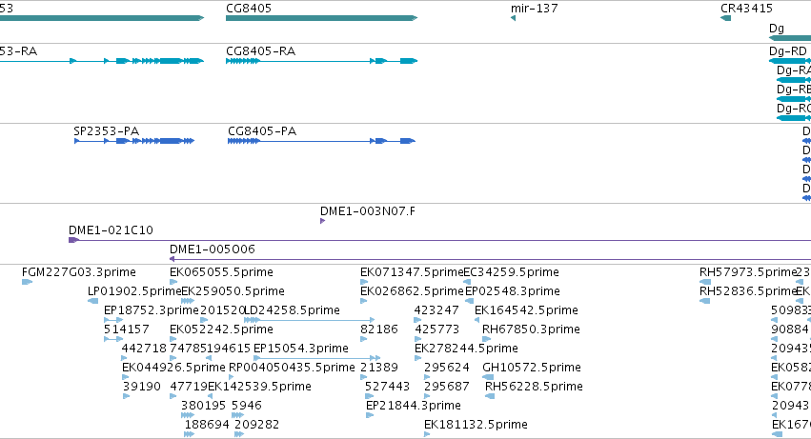
Task: Click the EP02548.3prime EST label
Action: [x=513, y=291]
